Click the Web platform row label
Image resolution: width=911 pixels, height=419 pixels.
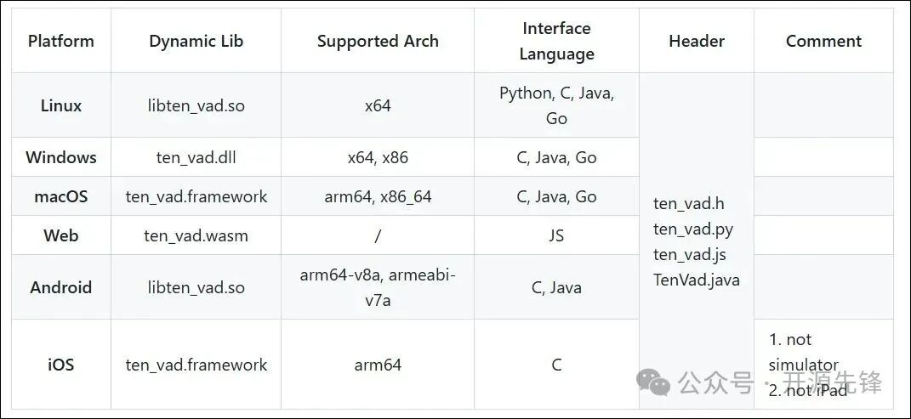61,235
